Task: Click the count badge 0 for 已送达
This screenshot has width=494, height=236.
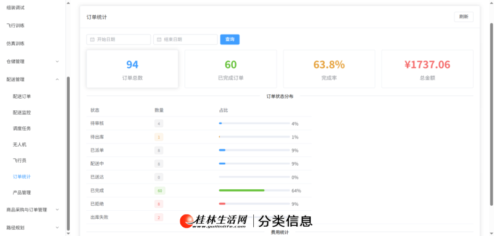Action: [x=159, y=177]
